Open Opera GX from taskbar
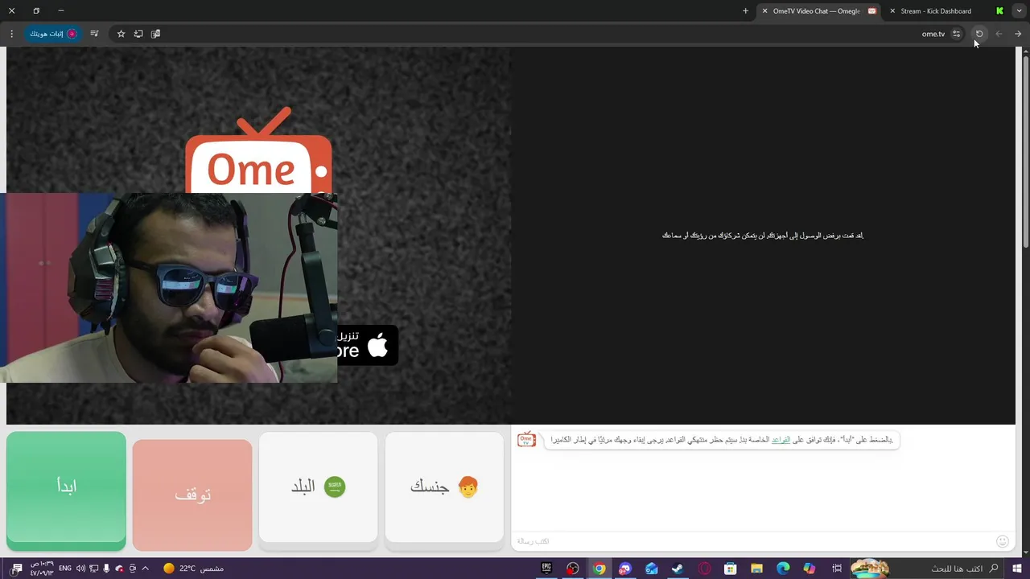The image size is (1030, 579). [704, 569]
